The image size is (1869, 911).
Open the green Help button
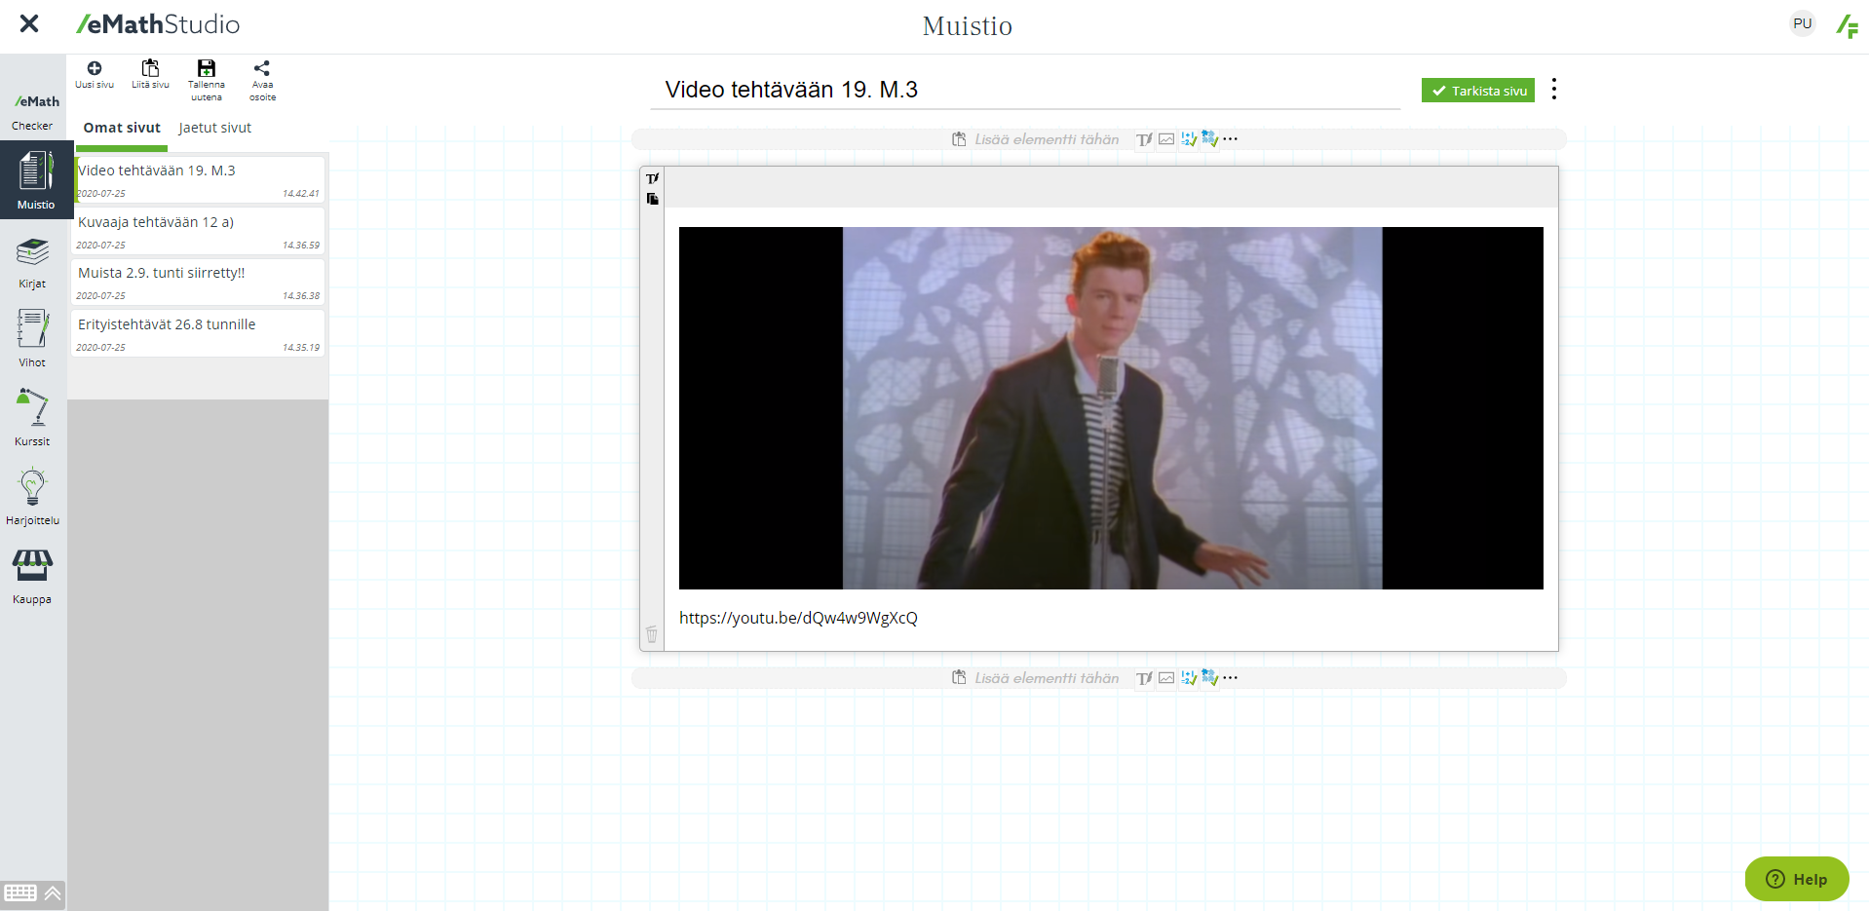1797,879
